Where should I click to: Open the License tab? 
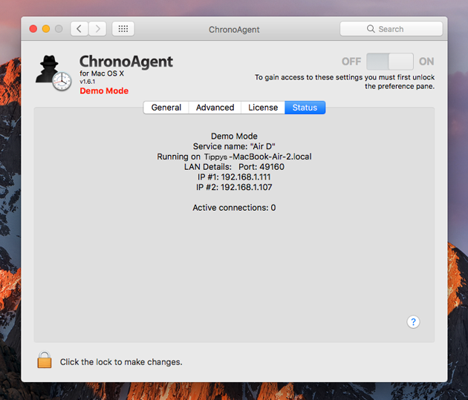pos(263,108)
